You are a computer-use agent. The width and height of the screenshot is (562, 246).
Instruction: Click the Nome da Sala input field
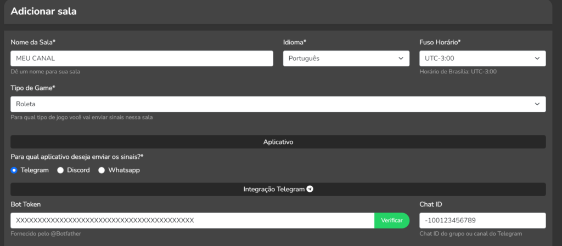coord(142,59)
